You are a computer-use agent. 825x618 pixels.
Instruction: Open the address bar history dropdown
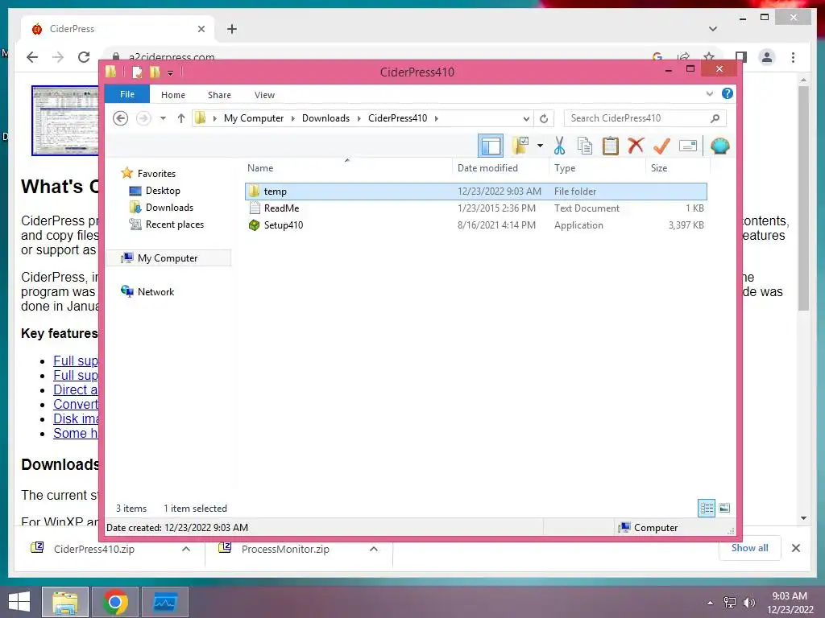(525, 119)
